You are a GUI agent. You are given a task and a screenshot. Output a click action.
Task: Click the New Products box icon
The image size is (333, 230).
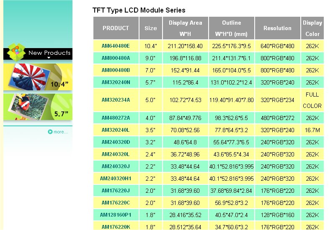[16, 52]
